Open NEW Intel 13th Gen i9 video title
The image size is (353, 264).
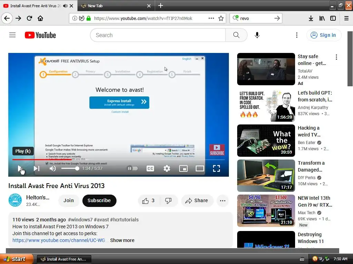pos(315,201)
